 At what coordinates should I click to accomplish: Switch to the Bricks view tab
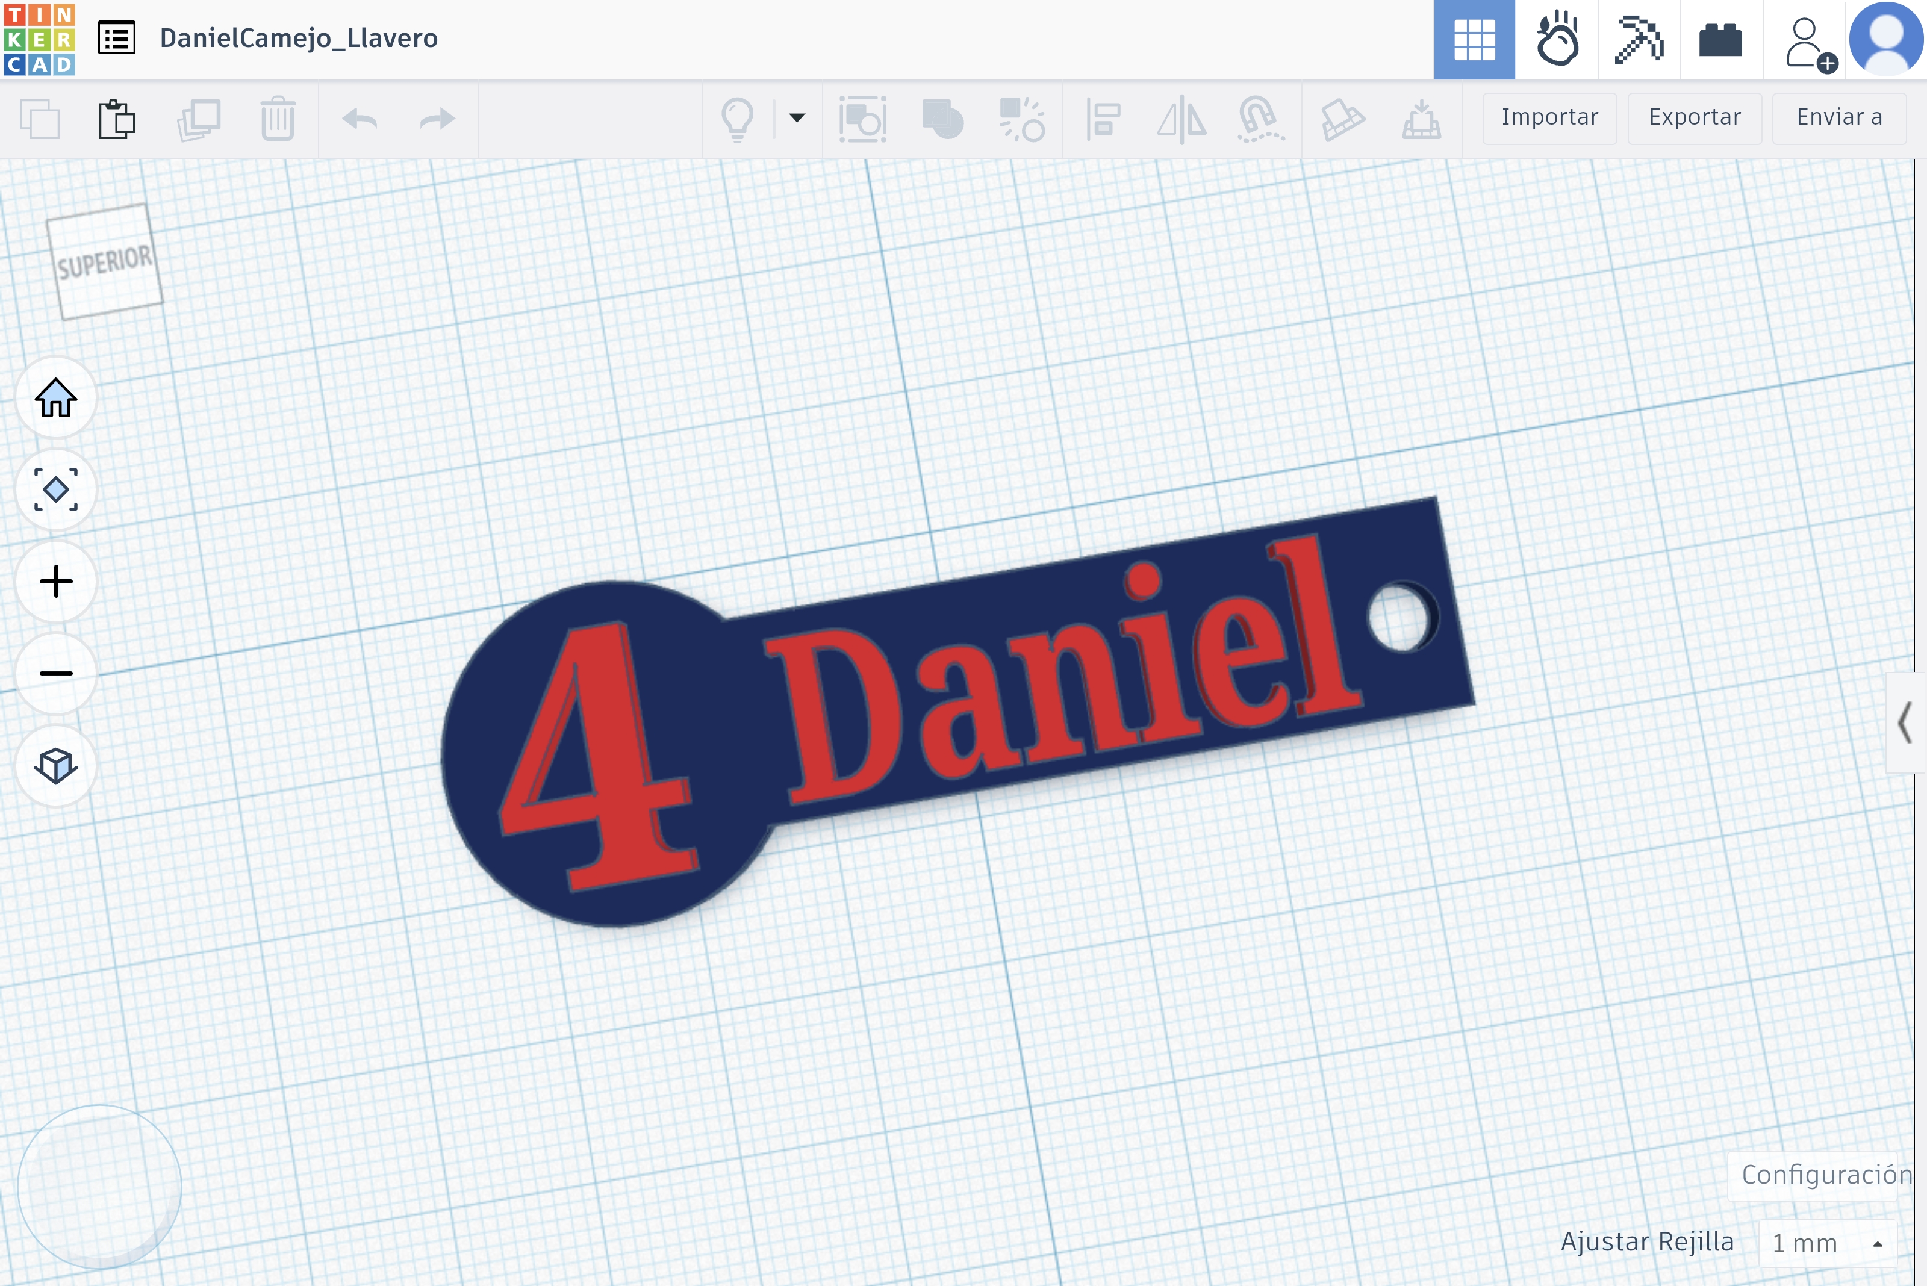1720,39
